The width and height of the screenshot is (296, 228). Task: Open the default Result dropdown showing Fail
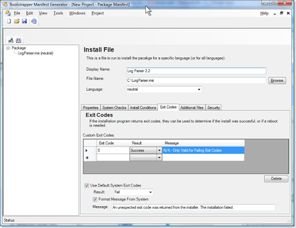point(150,192)
